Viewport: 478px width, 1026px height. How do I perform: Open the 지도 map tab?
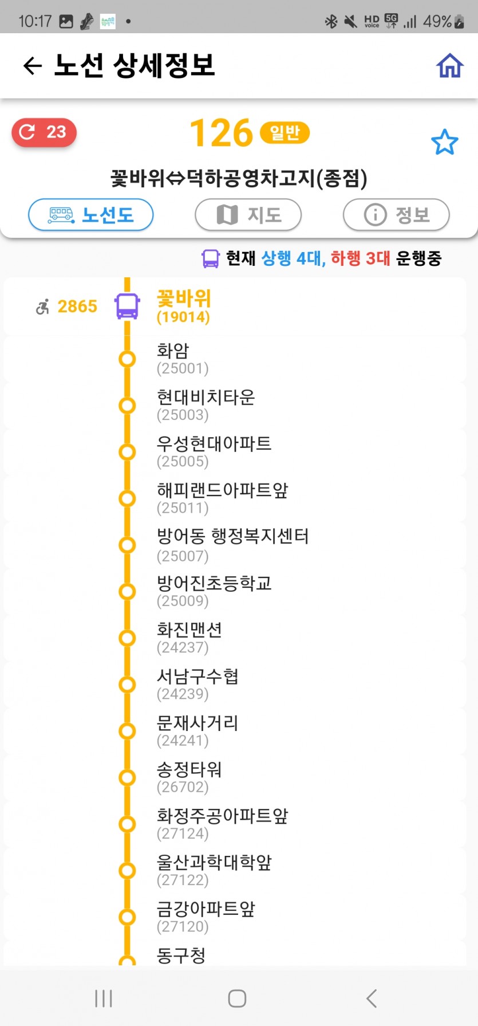pos(248,215)
